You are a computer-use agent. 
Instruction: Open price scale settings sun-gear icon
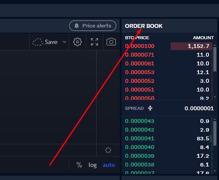point(108,150)
